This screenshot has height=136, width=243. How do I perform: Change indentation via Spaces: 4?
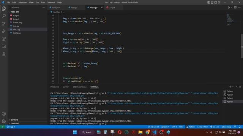click(166, 127)
